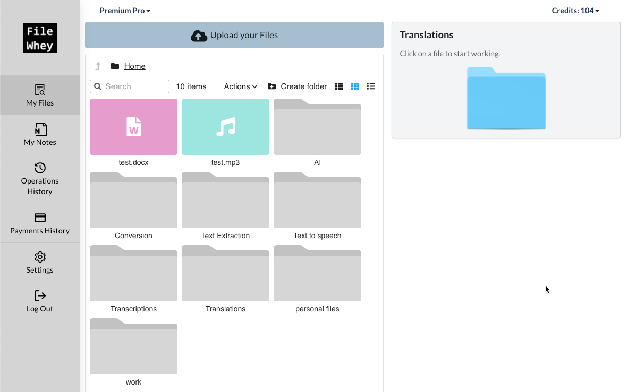
Task: Click the 10 items count text
Action: pyautogui.click(x=191, y=86)
